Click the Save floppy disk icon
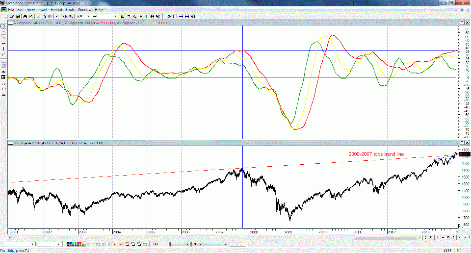Viewport: 471px width, 253px height. coord(18,16)
